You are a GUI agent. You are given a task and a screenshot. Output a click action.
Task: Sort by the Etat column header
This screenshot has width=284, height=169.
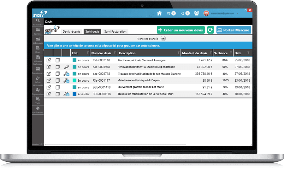(x=75, y=53)
